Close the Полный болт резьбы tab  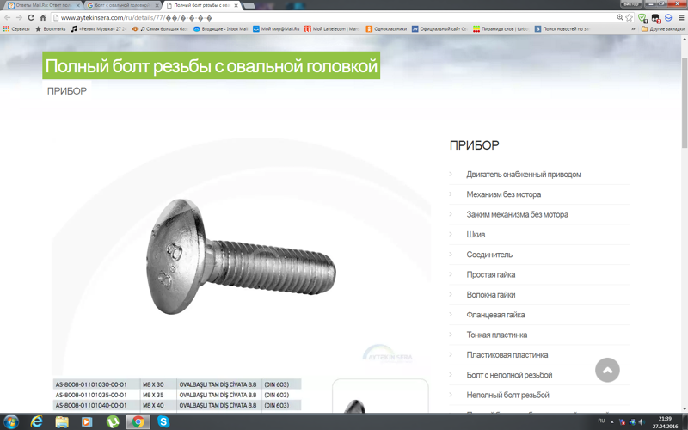pos(236,6)
